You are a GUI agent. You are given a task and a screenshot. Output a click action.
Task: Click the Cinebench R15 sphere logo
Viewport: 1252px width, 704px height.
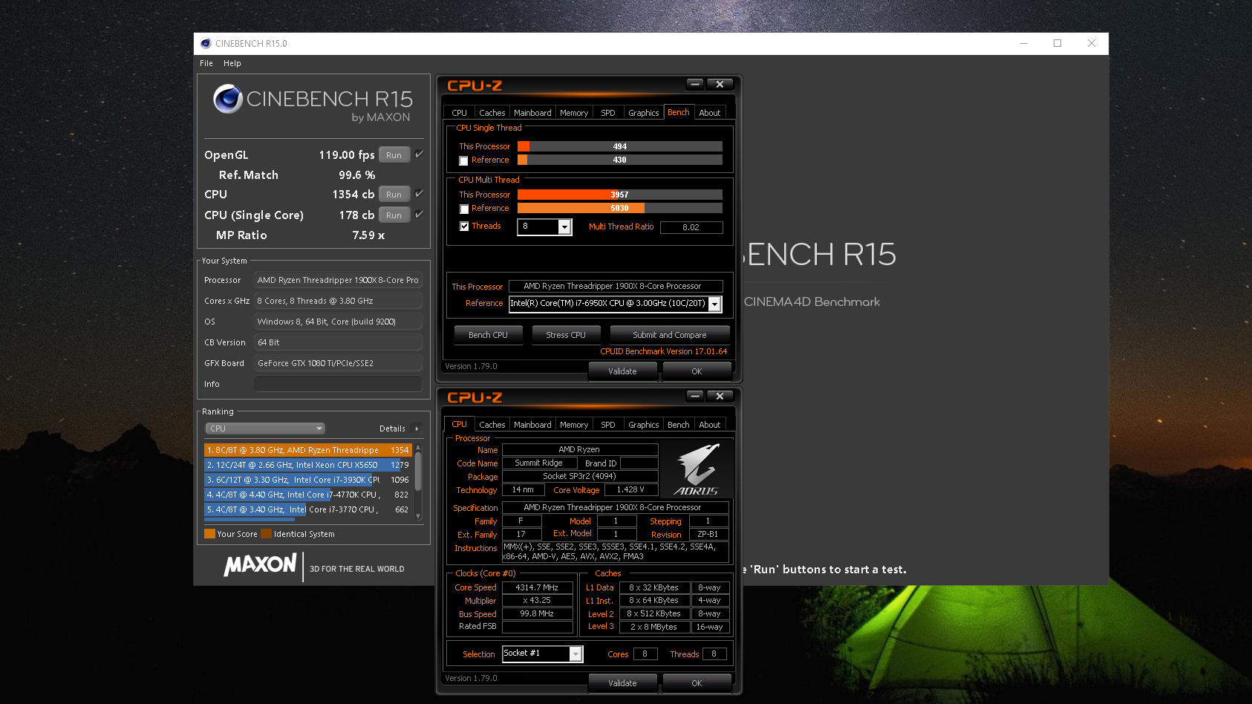pos(228,99)
